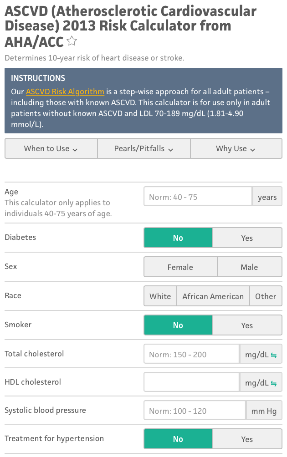Click the Systolic blood pressure field

(x=195, y=411)
